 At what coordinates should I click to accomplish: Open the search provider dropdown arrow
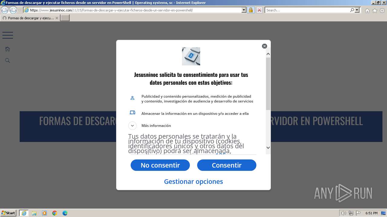click(357, 10)
